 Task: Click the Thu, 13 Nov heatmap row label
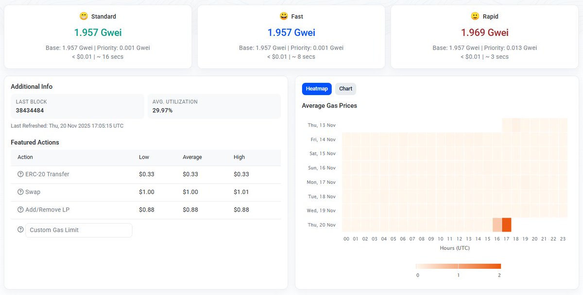click(321, 125)
